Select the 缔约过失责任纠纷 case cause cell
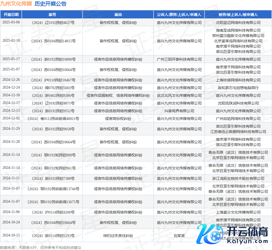 click(118, 236)
